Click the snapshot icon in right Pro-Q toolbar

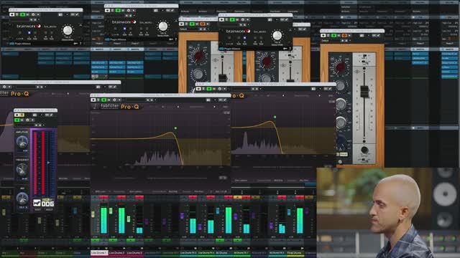(313, 89)
